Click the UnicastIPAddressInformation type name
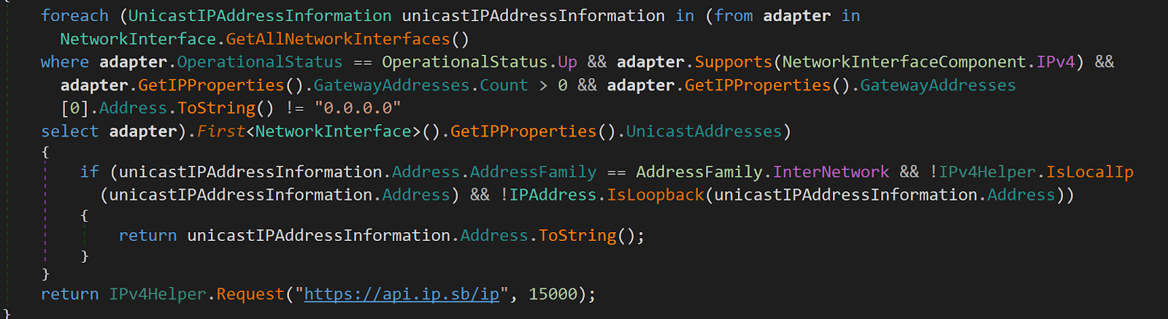This screenshot has height=319, width=1168. pyautogui.click(x=260, y=15)
